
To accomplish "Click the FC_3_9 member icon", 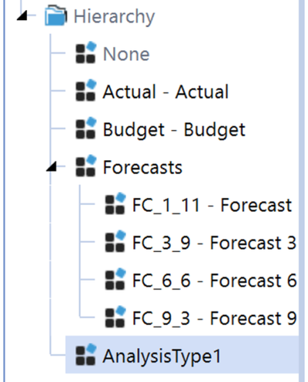I will click(x=115, y=241).
